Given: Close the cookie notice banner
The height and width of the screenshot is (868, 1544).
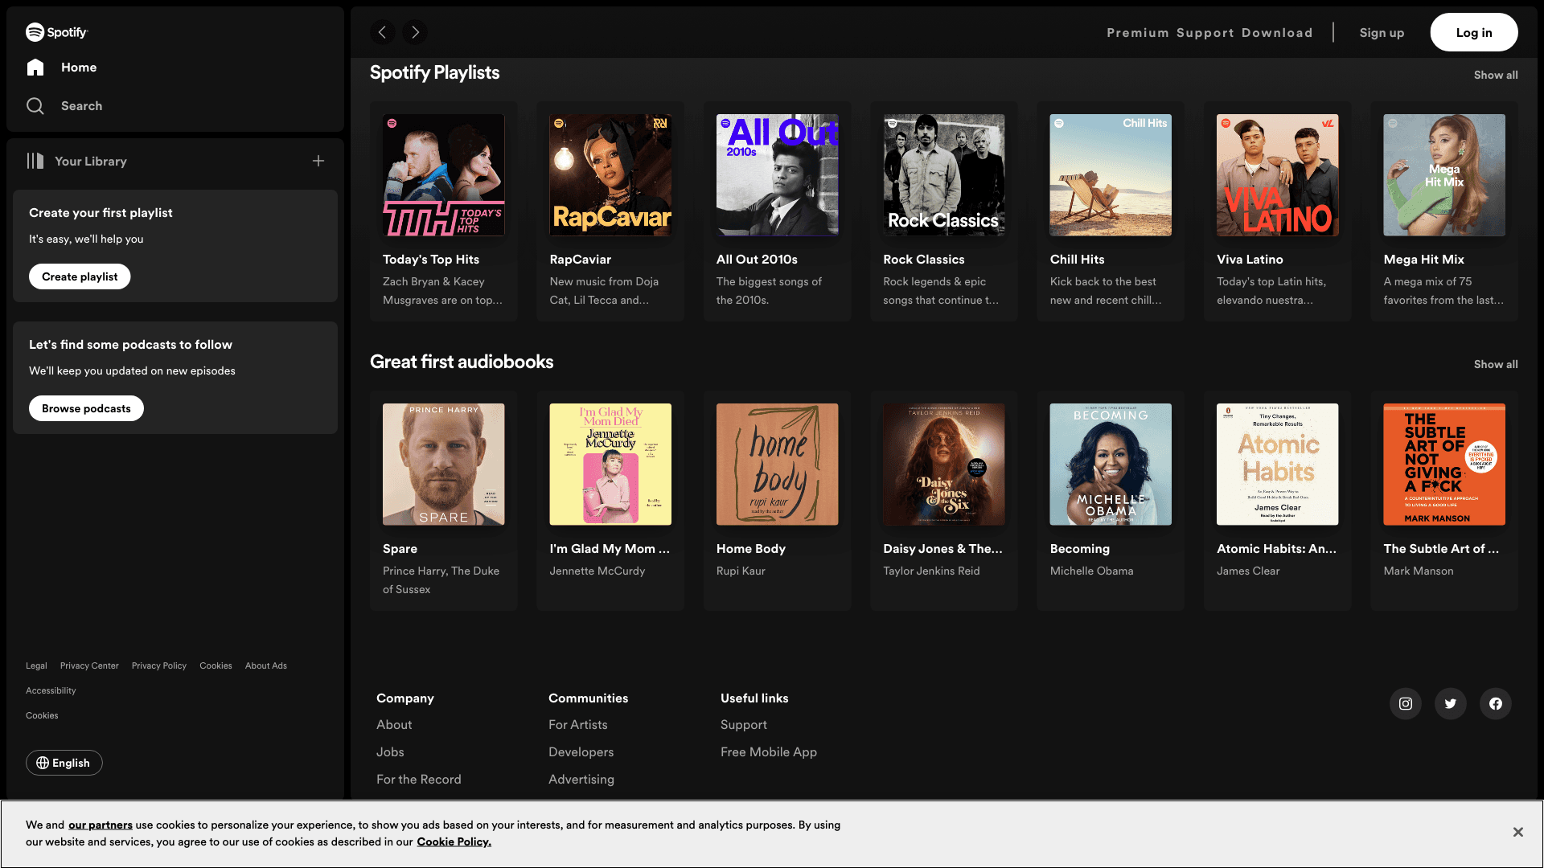Looking at the screenshot, I should pos(1517,832).
